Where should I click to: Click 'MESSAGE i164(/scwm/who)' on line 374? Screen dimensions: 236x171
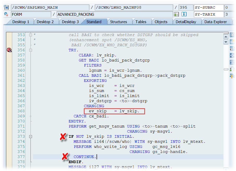tap(102, 142)
